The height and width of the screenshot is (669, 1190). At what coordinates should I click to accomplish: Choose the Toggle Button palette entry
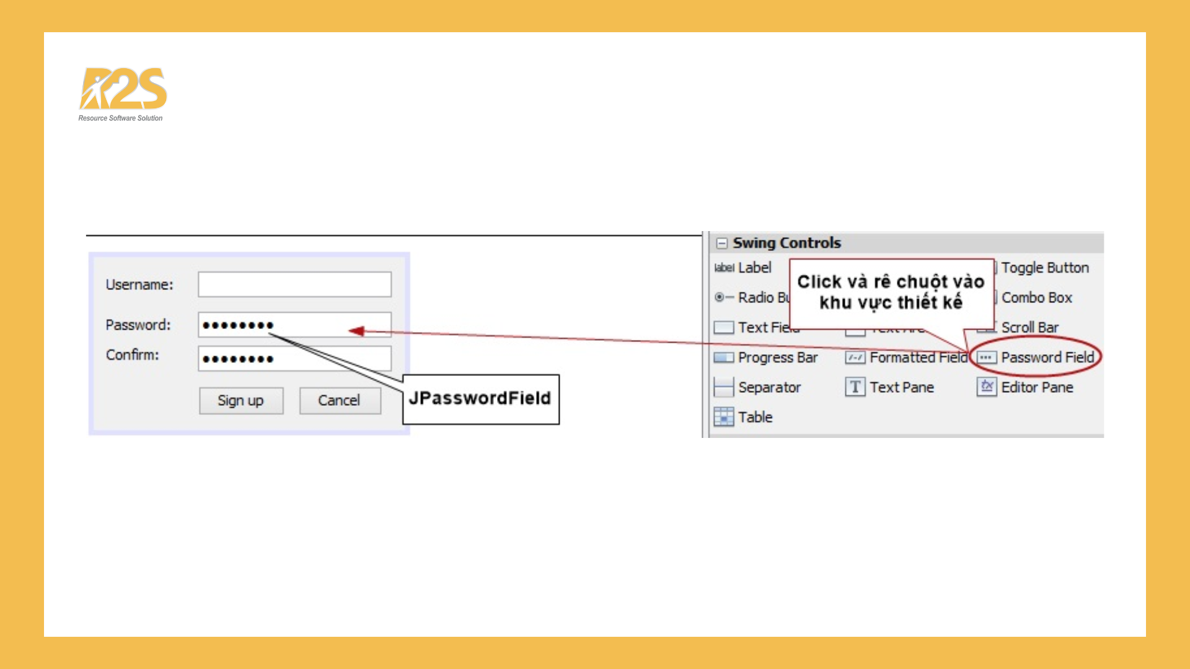(1044, 268)
